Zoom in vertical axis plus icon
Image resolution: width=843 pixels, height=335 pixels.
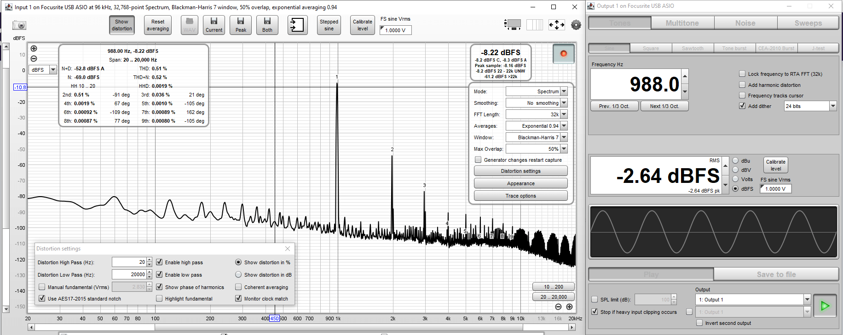[x=34, y=48]
